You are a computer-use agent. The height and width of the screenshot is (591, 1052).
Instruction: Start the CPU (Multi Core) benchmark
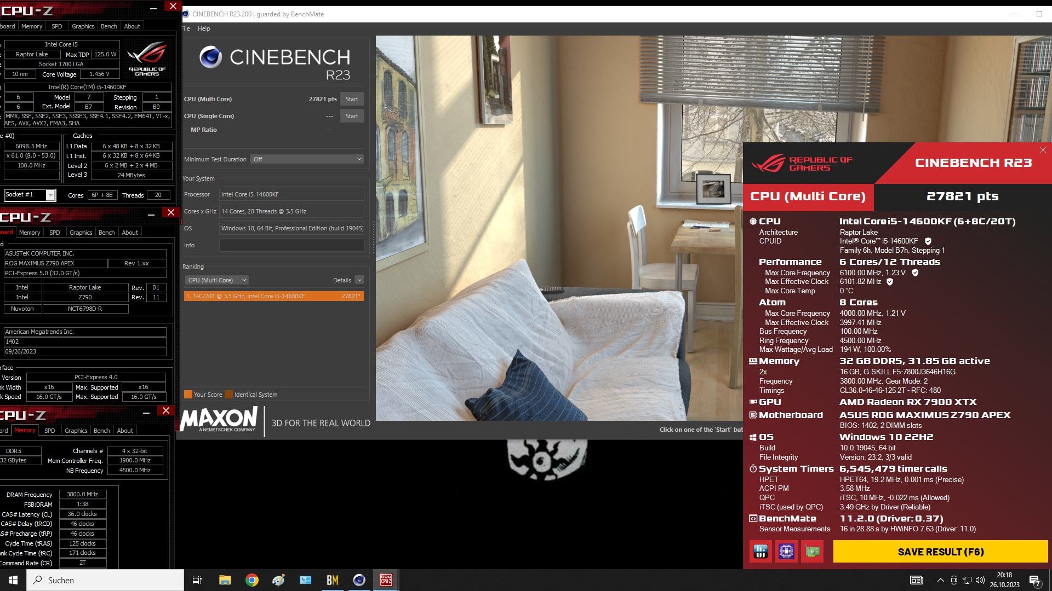point(352,99)
